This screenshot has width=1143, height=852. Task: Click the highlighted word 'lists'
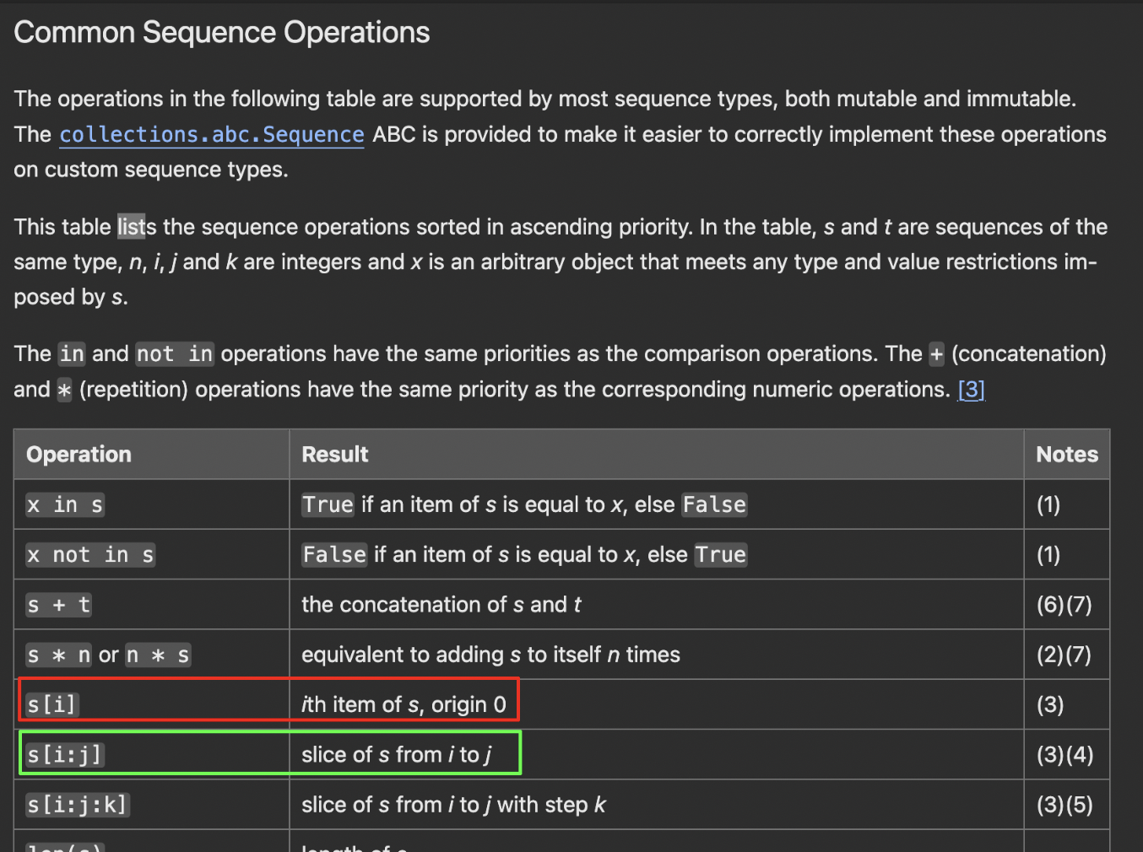[136, 227]
